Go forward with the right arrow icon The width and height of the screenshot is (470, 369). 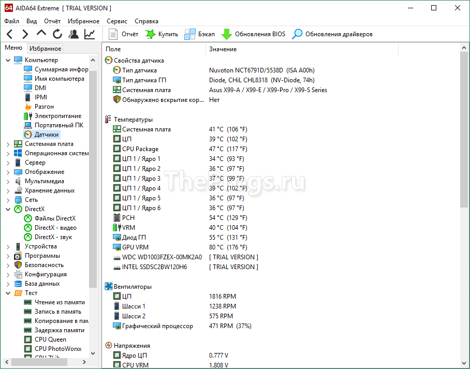[25, 34]
